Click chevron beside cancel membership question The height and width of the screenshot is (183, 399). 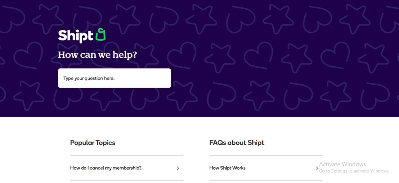[178, 168]
